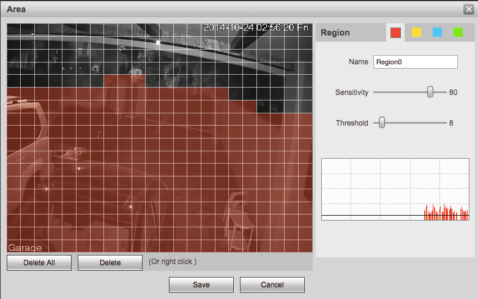Click the Sensitivity slider handle
This screenshot has width=478, height=299.
(x=430, y=92)
